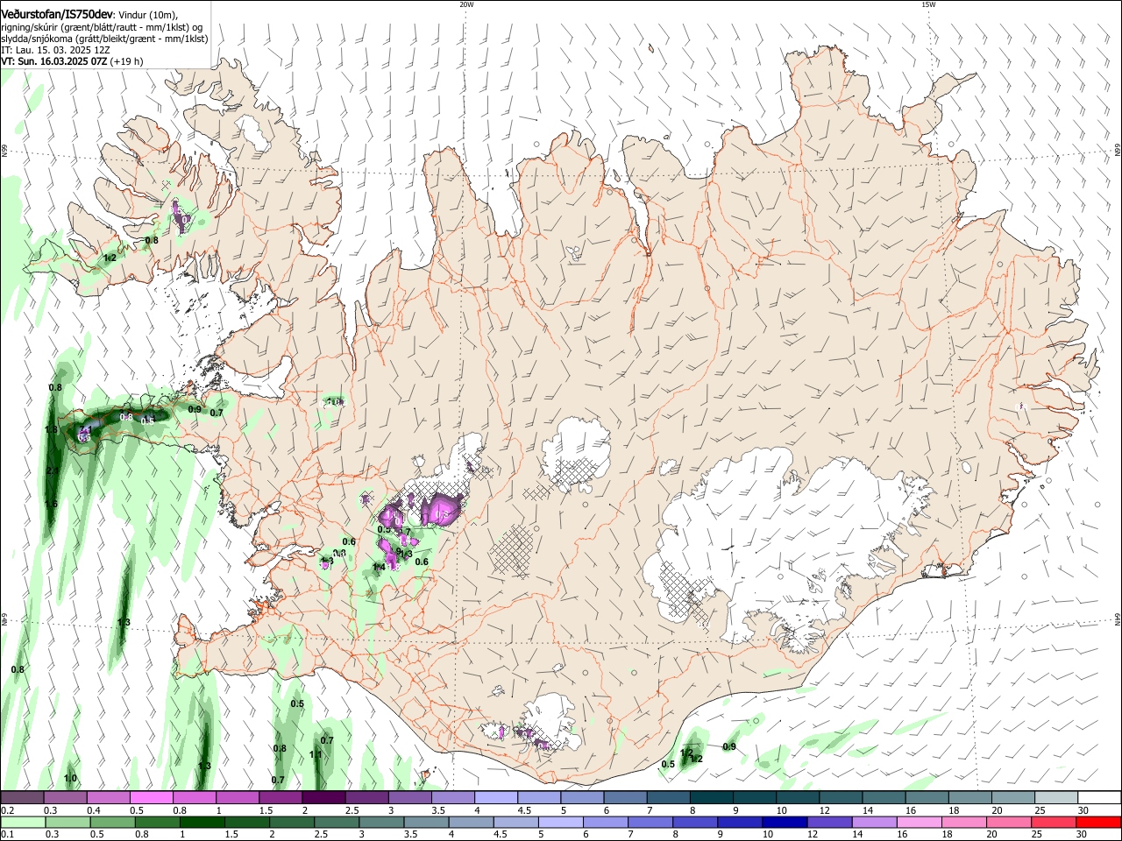The image size is (1122, 841).
Task: Select the light green 0.1 rain legend swatch
Action: pyautogui.click(x=22, y=822)
